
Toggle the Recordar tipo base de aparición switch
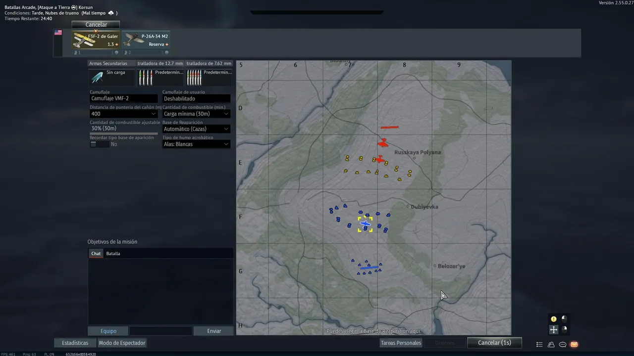(99, 144)
